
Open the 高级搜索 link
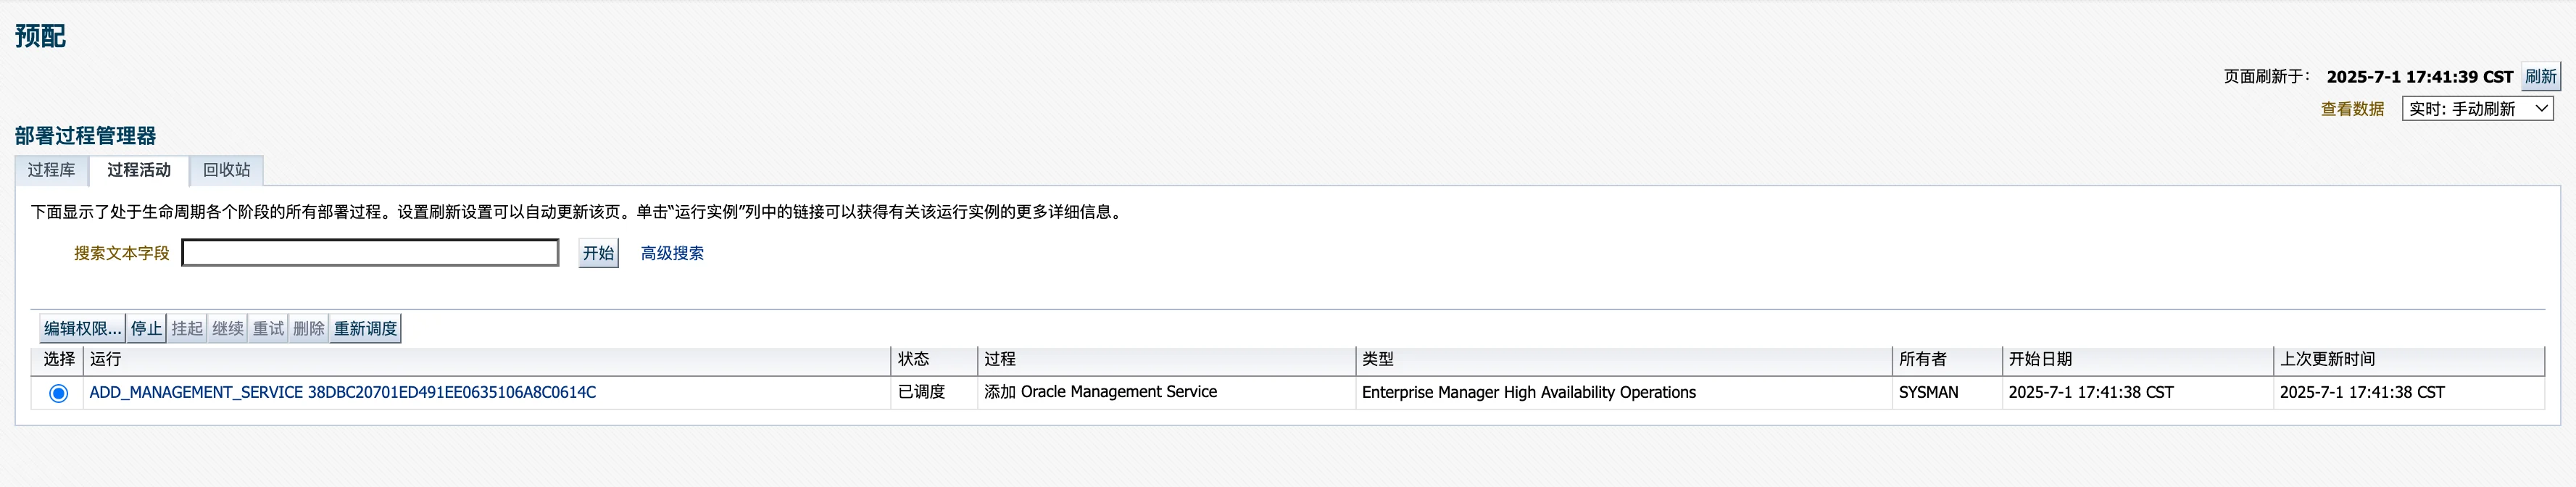672,254
